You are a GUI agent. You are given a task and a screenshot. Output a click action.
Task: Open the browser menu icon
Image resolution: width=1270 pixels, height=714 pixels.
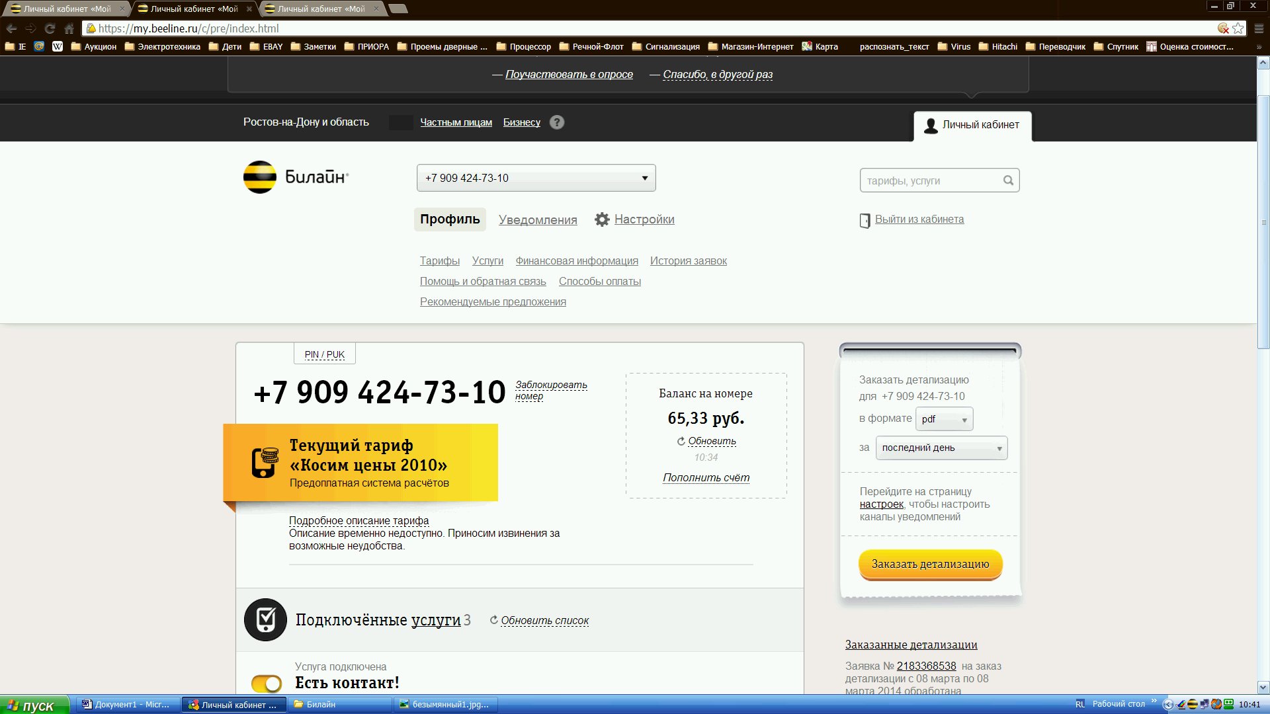1259,28
